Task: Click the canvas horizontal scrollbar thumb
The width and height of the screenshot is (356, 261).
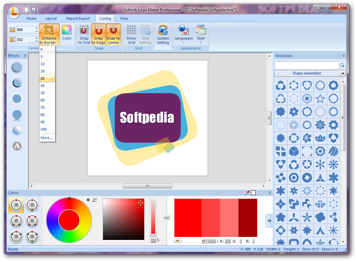Action: click(x=147, y=186)
